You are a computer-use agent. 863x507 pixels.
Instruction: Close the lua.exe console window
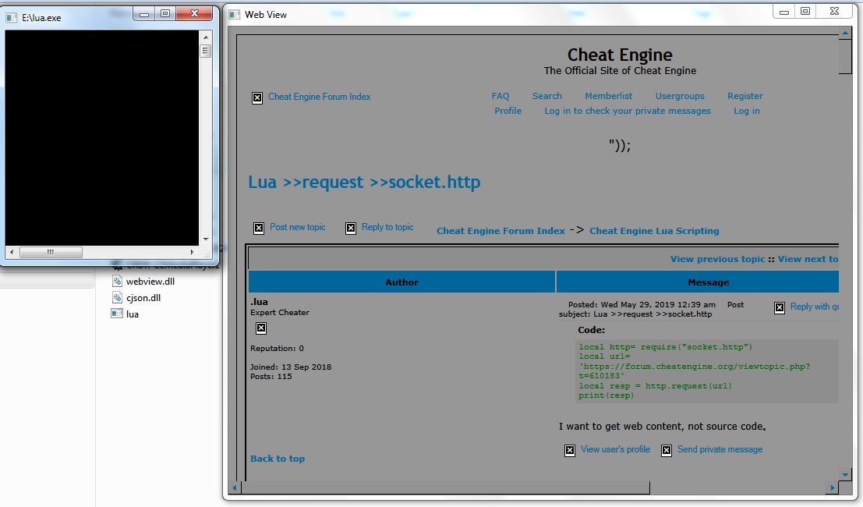tap(194, 14)
